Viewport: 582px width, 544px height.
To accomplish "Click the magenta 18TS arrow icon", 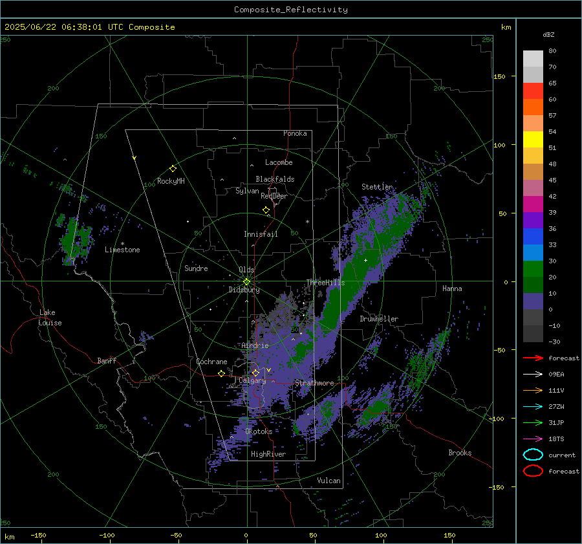I will 533,439.
